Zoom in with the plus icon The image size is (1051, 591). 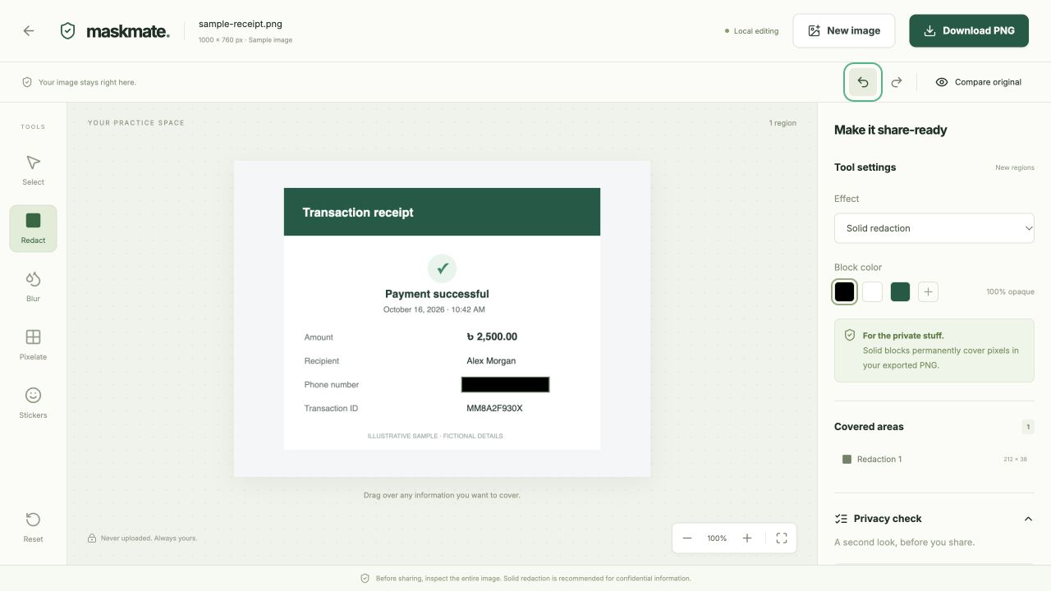tap(747, 538)
